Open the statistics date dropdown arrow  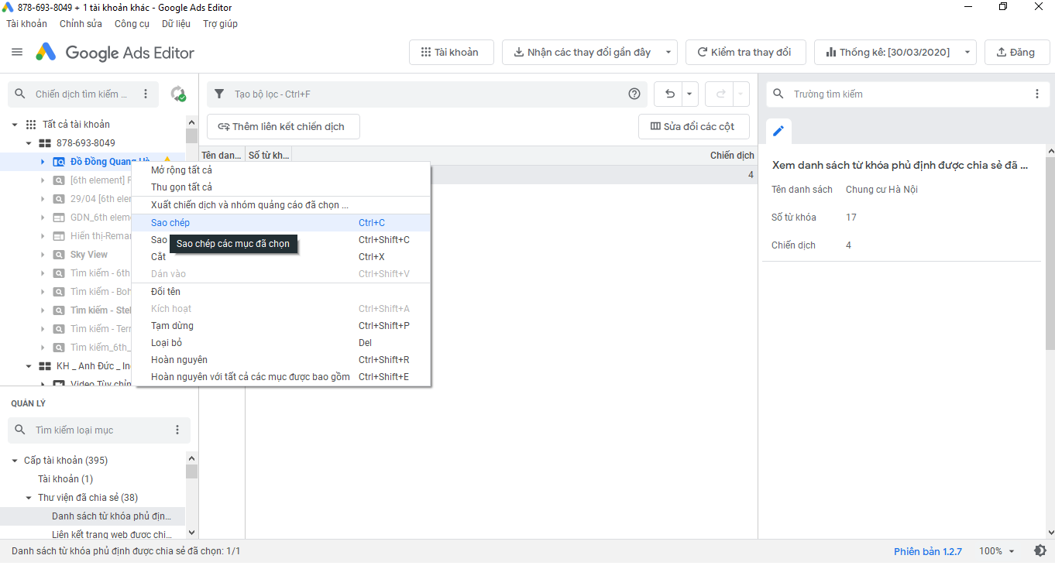[967, 53]
